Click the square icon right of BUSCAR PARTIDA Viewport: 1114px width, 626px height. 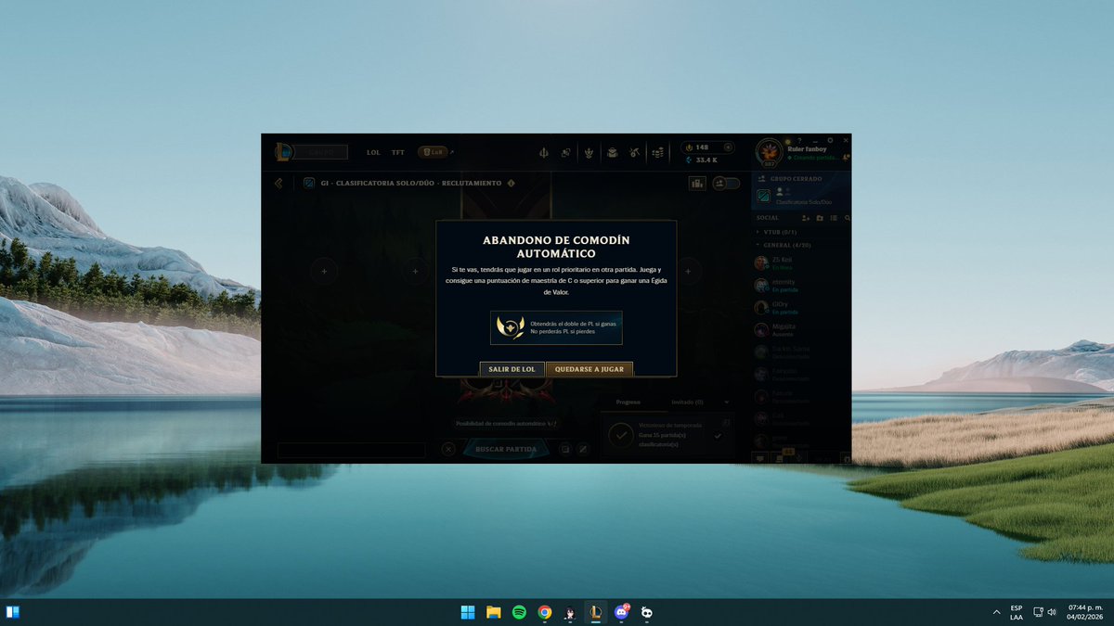tap(565, 449)
